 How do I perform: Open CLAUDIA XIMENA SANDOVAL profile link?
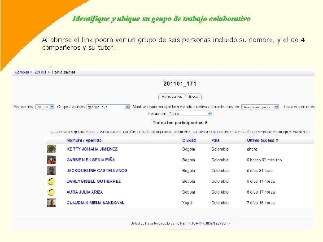tap(96, 203)
